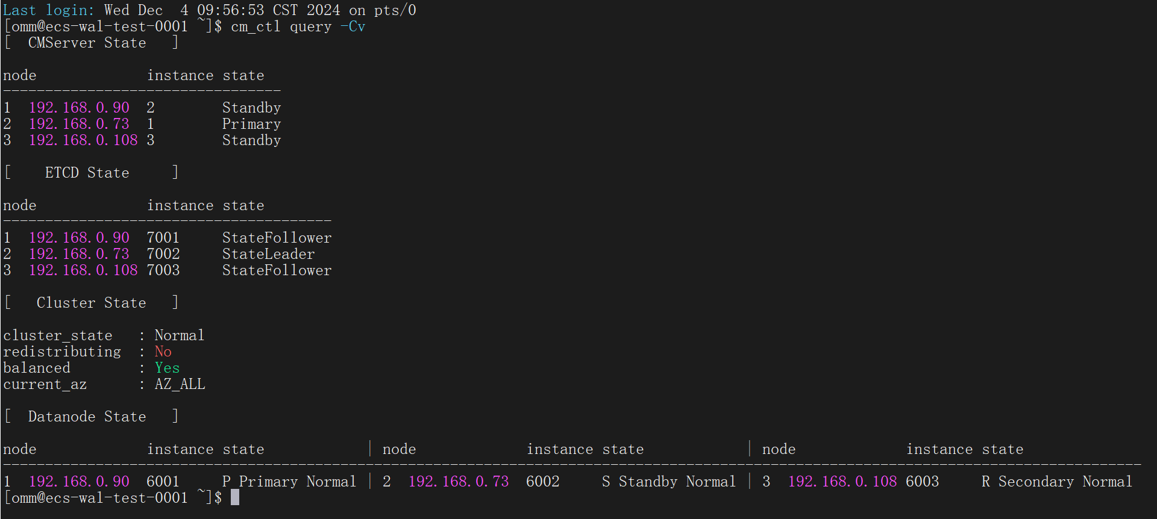The width and height of the screenshot is (1157, 519).
Task: Select ETCD instance number 7001
Action: click(163, 238)
